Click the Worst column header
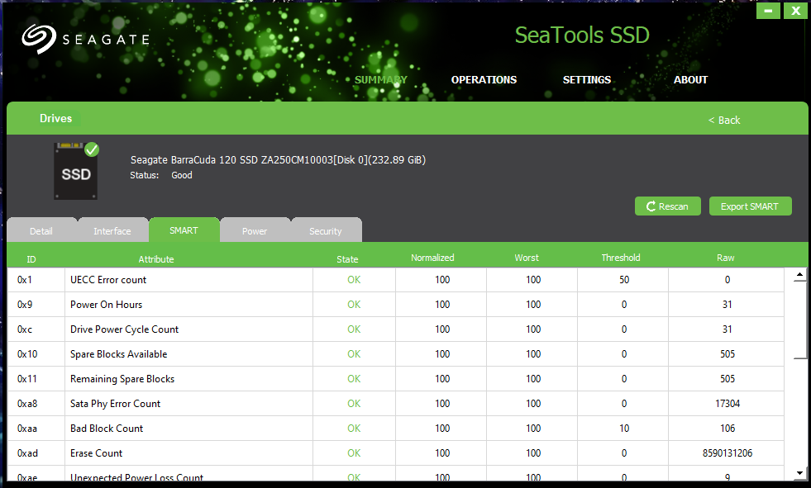The image size is (811, 488). 527,257
